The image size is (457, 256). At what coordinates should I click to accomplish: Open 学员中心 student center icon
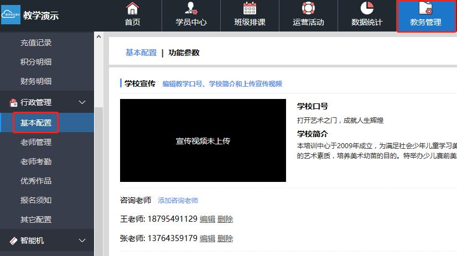click(x=191, y=9)
